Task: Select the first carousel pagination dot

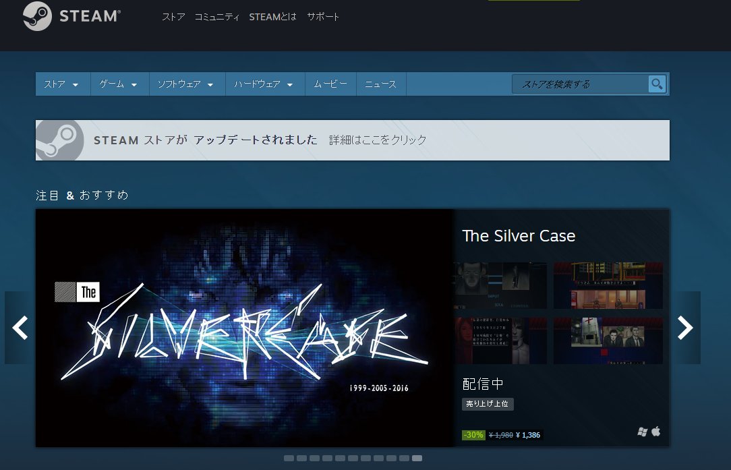Action: pos(289,459)
